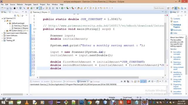This screenshot has width=188, height=105.
Task: Select Exercise_2_13a.java in Package Explorer
Action: tap(21, 26)
